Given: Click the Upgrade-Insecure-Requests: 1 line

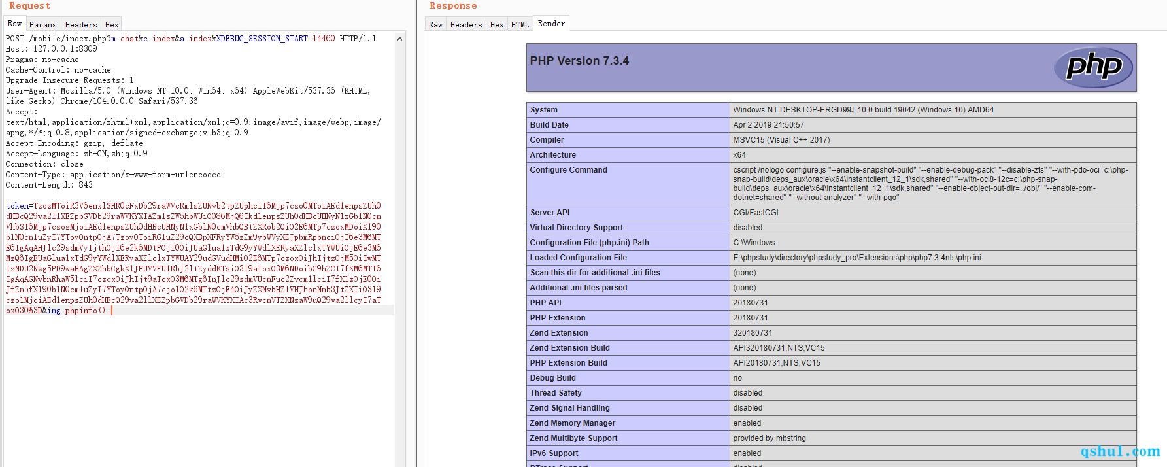Looking at the screenshot, I should [70, 80].
